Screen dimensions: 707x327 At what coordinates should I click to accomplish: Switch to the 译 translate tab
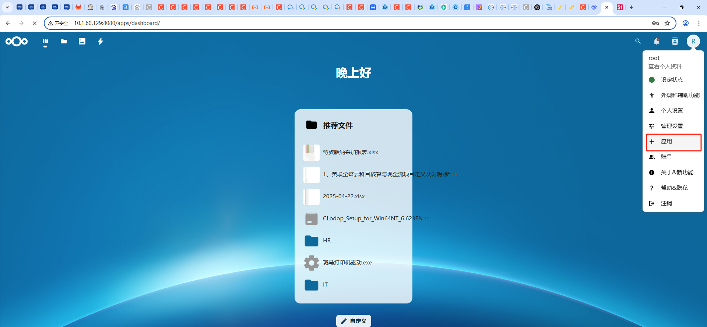[x=126, y=7]
